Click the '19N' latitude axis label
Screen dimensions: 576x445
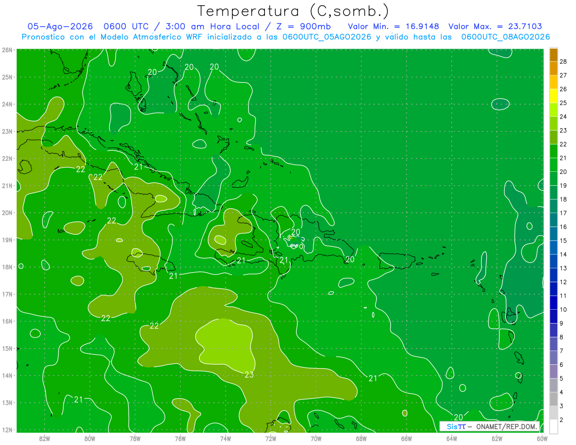tap(7, 240)
